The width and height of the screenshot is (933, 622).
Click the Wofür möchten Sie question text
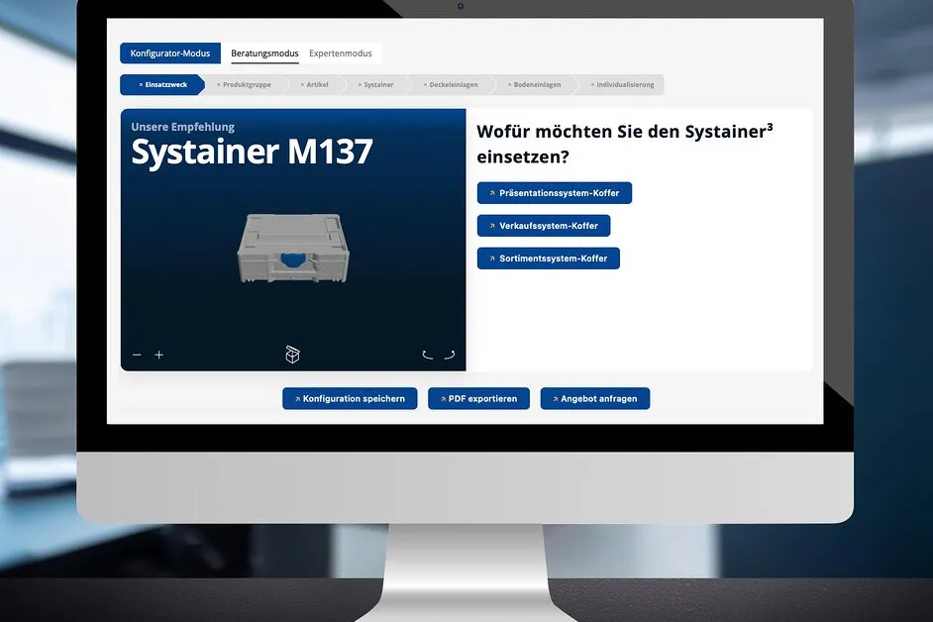point(625,144)
